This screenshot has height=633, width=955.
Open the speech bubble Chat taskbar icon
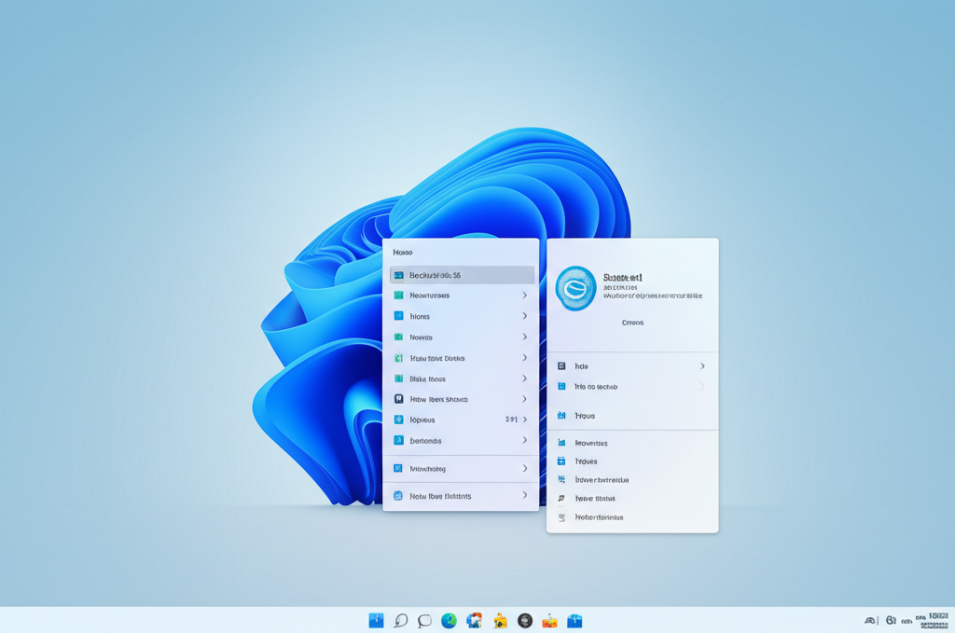coord(425,620)
